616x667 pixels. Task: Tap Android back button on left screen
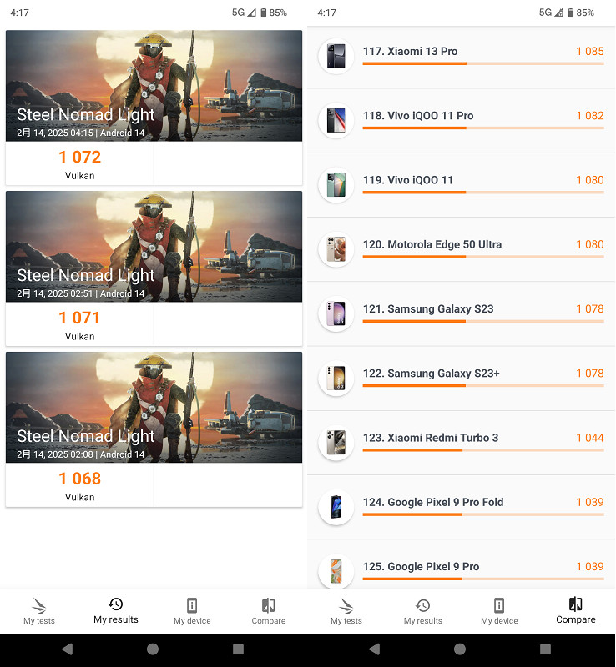pyautogui.click(x=68, y=649)
